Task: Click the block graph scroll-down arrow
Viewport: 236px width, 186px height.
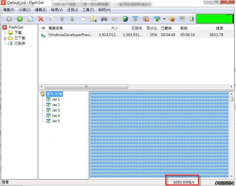Action: 232,176
